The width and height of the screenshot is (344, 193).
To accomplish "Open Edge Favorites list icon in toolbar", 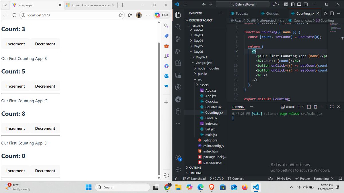I will pyautogui.click(x=130, y=15).
